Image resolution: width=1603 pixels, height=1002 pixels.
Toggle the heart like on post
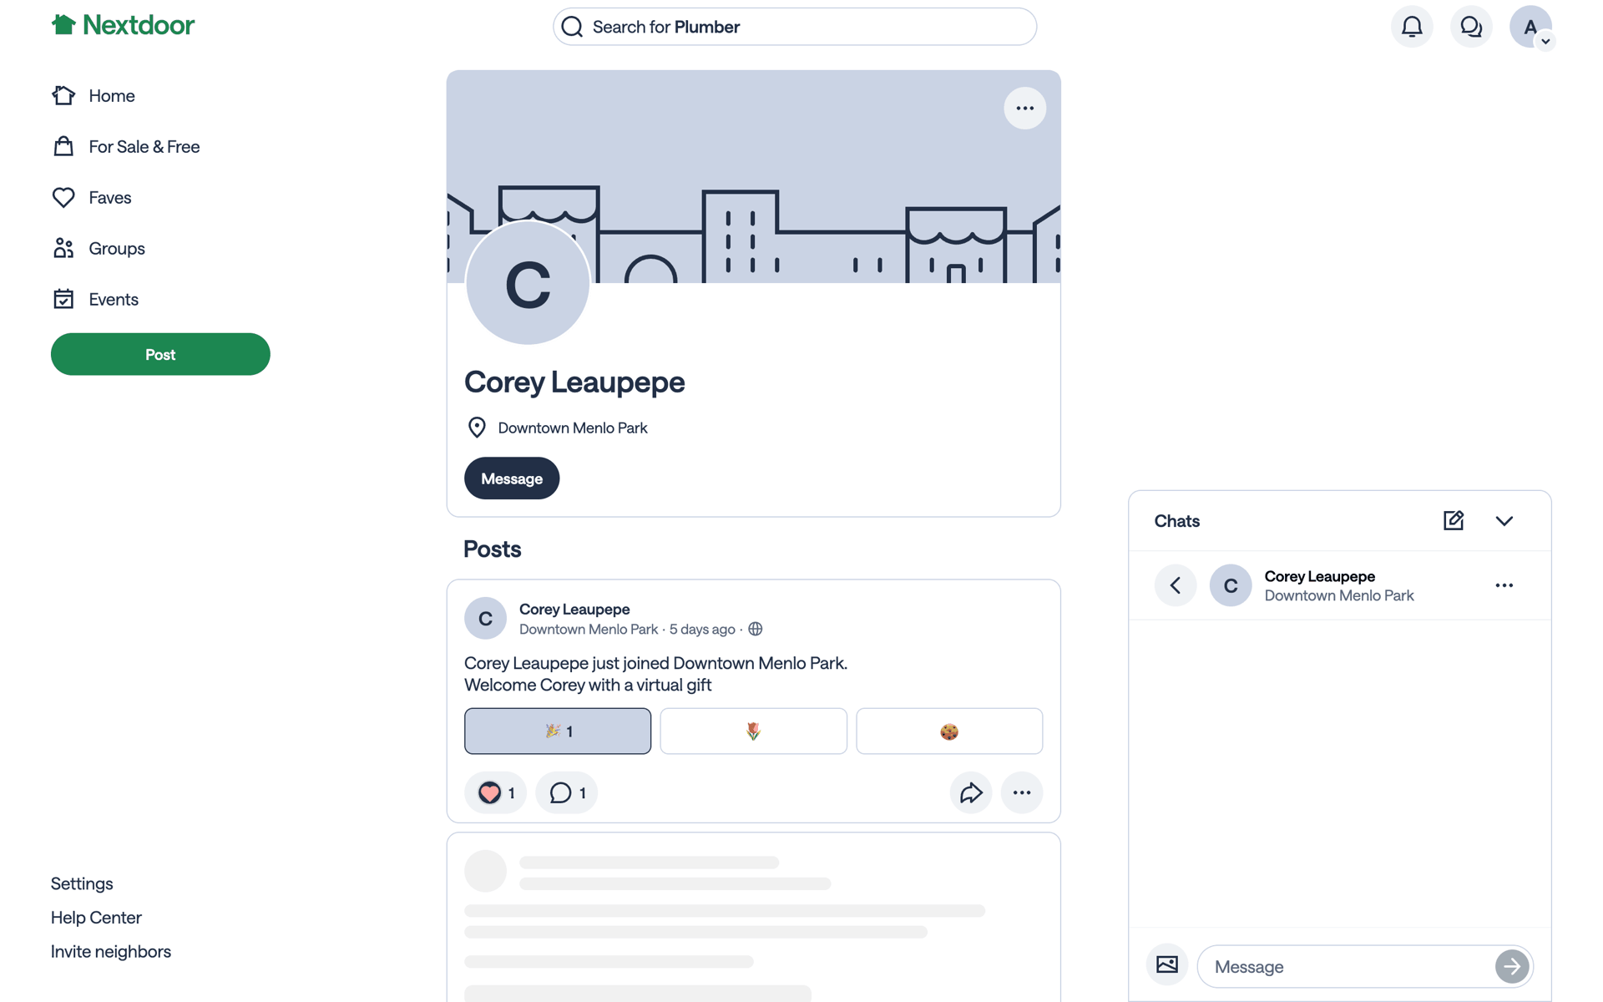tap(496, 792)
